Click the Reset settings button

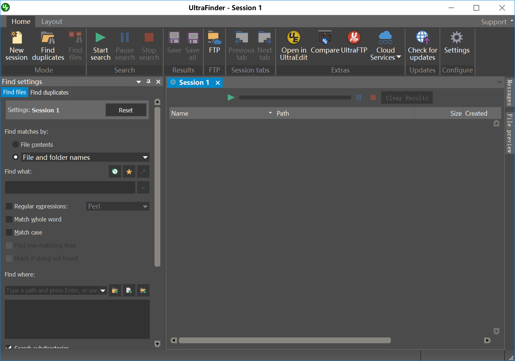click(126, 110)
